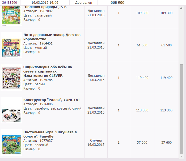Click the scrollbar track above the thumb
Screen dimensions: 186x161
[181, 37]
